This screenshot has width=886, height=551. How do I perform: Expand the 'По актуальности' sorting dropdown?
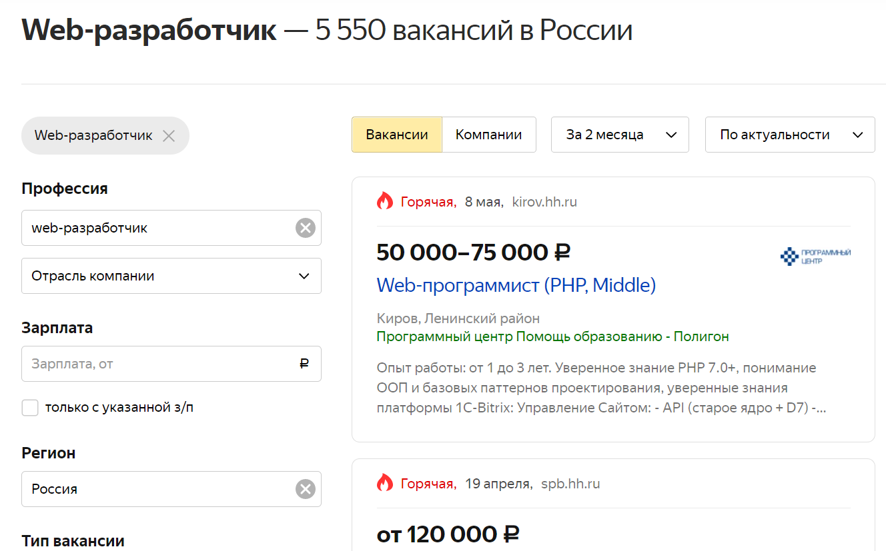pyautogui.click(x=790, y=135)
